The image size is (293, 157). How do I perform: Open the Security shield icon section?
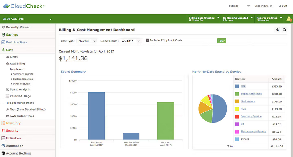pyautogui.click(x=3, y=131)
